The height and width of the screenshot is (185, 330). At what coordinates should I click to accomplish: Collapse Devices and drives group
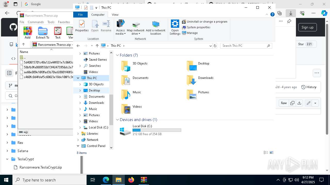tap(117, 120)
